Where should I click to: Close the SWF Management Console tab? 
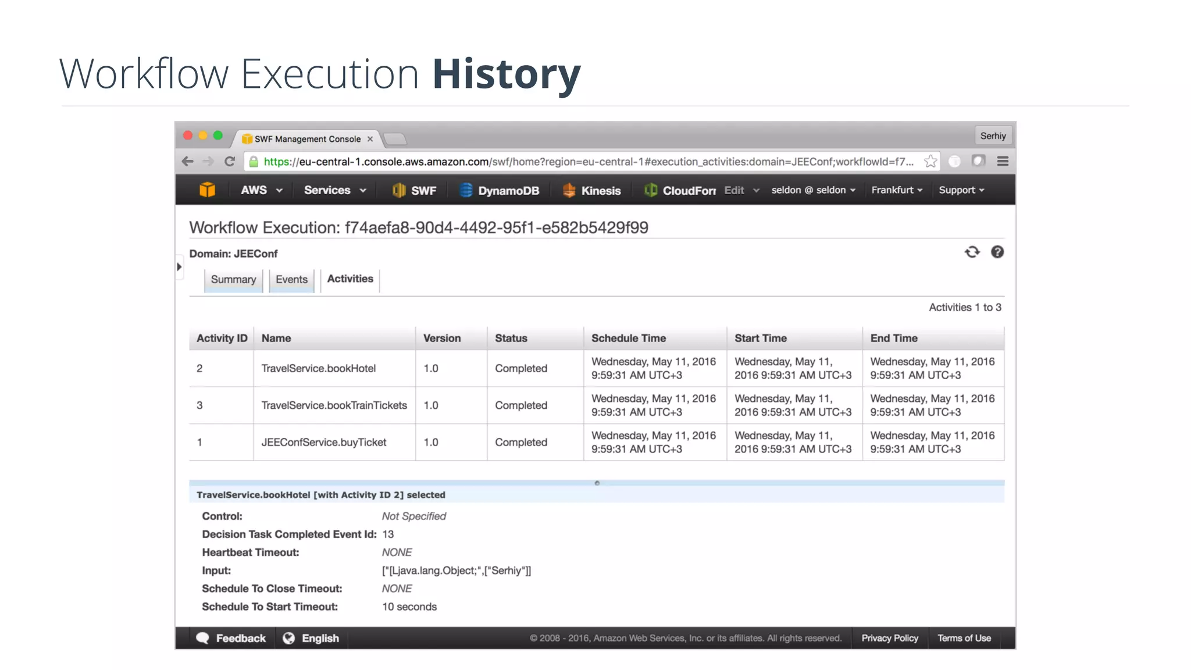click(370, 139)
